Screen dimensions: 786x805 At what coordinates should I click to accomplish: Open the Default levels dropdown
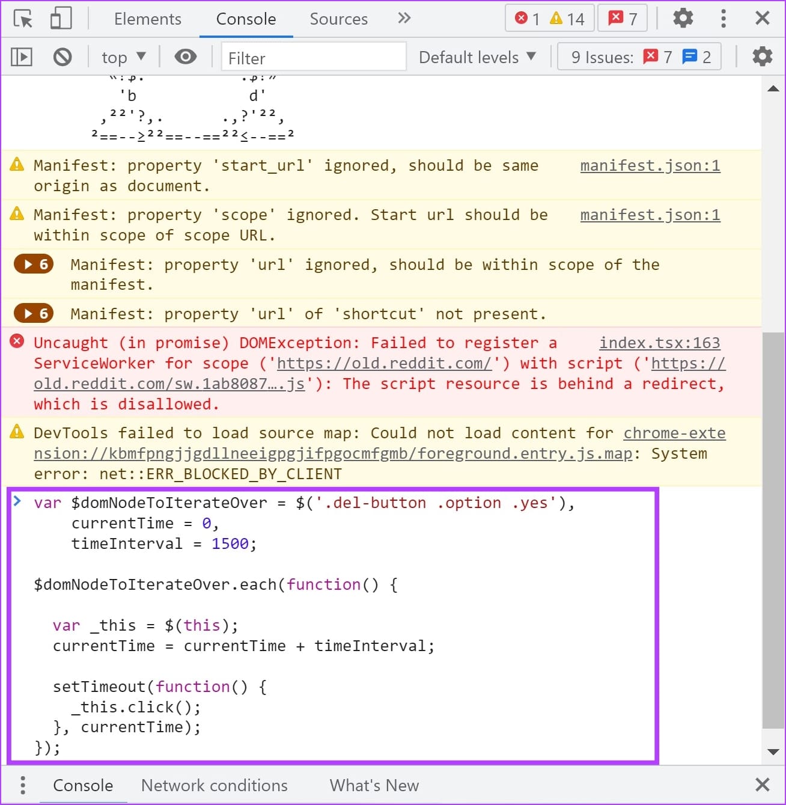click(477, 57)
